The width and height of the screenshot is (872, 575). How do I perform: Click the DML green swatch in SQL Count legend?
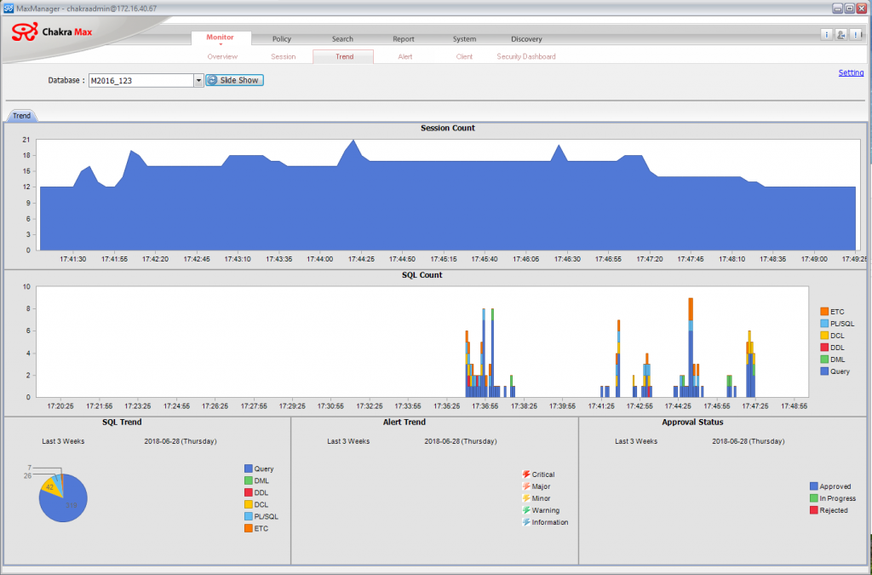(x=824, y=359)
